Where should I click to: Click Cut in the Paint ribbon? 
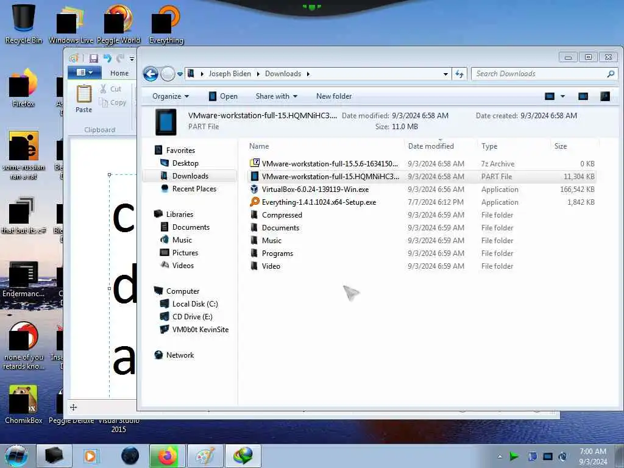coord(111,89)
